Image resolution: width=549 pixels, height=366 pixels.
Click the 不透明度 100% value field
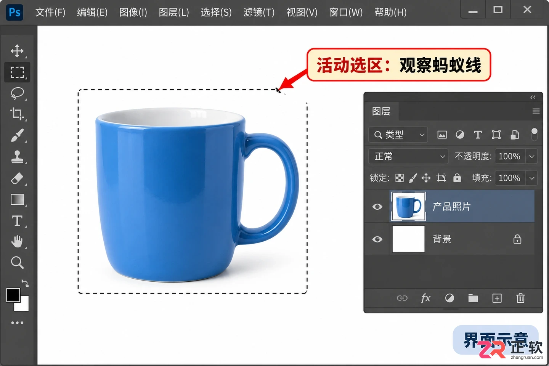(509, 156)
